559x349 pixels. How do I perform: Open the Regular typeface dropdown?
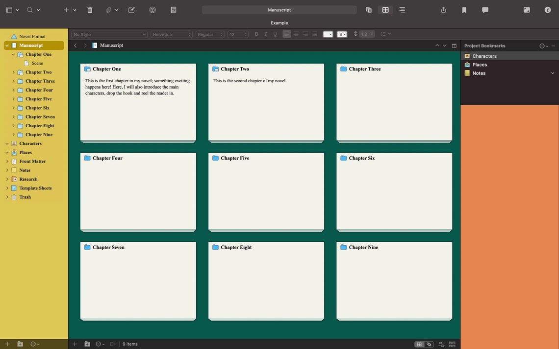pyautogui.click(x=210, y=34)
